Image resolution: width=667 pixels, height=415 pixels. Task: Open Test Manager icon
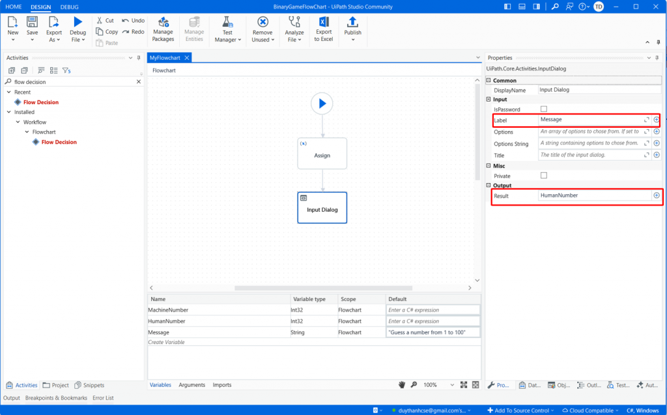coord(227,22)
